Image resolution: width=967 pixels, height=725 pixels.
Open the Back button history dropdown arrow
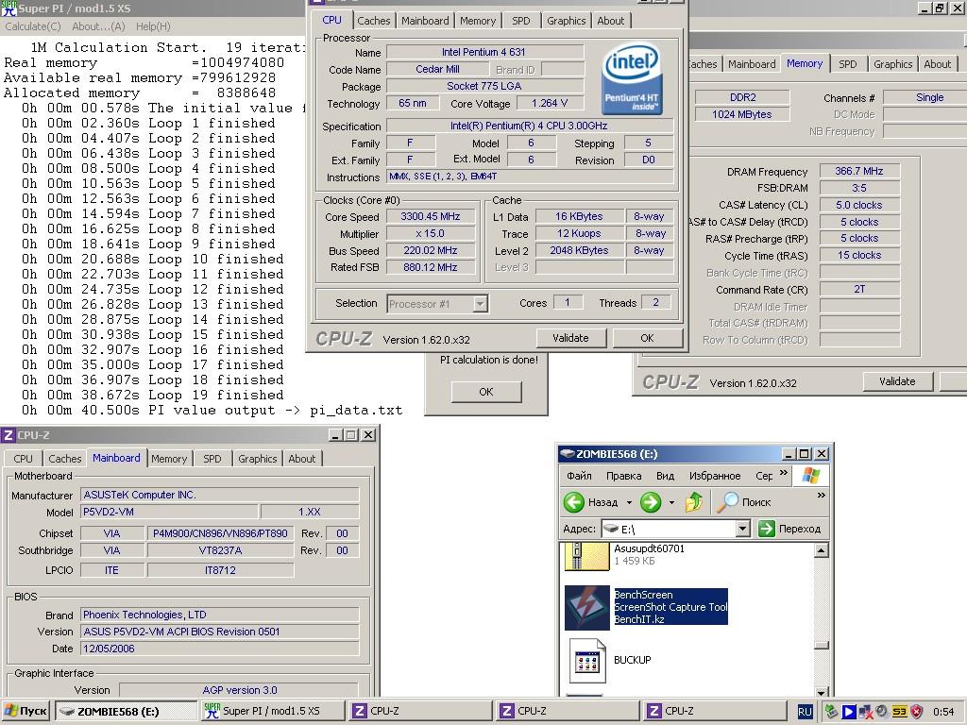[x=628, y=502]
